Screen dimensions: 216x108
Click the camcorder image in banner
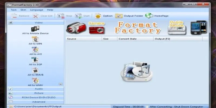click(x=76, y=28)
